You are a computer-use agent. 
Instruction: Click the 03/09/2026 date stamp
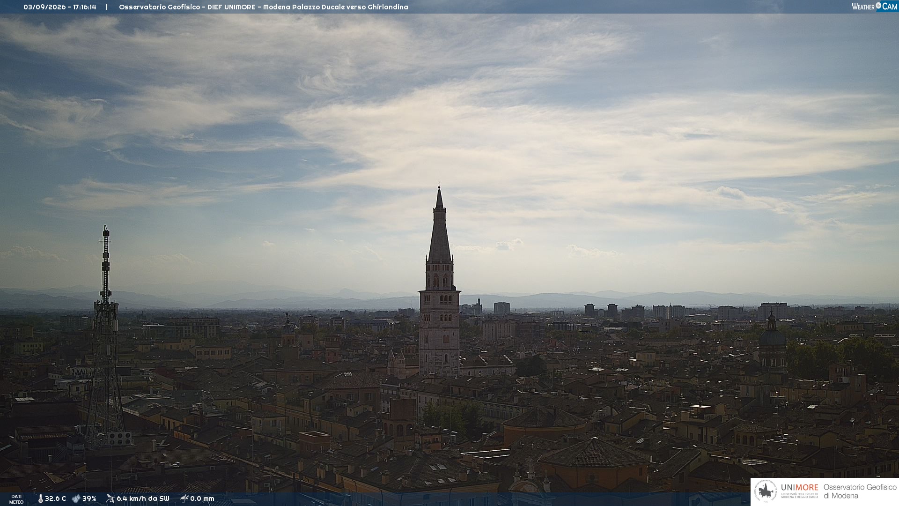pos(44,7)
